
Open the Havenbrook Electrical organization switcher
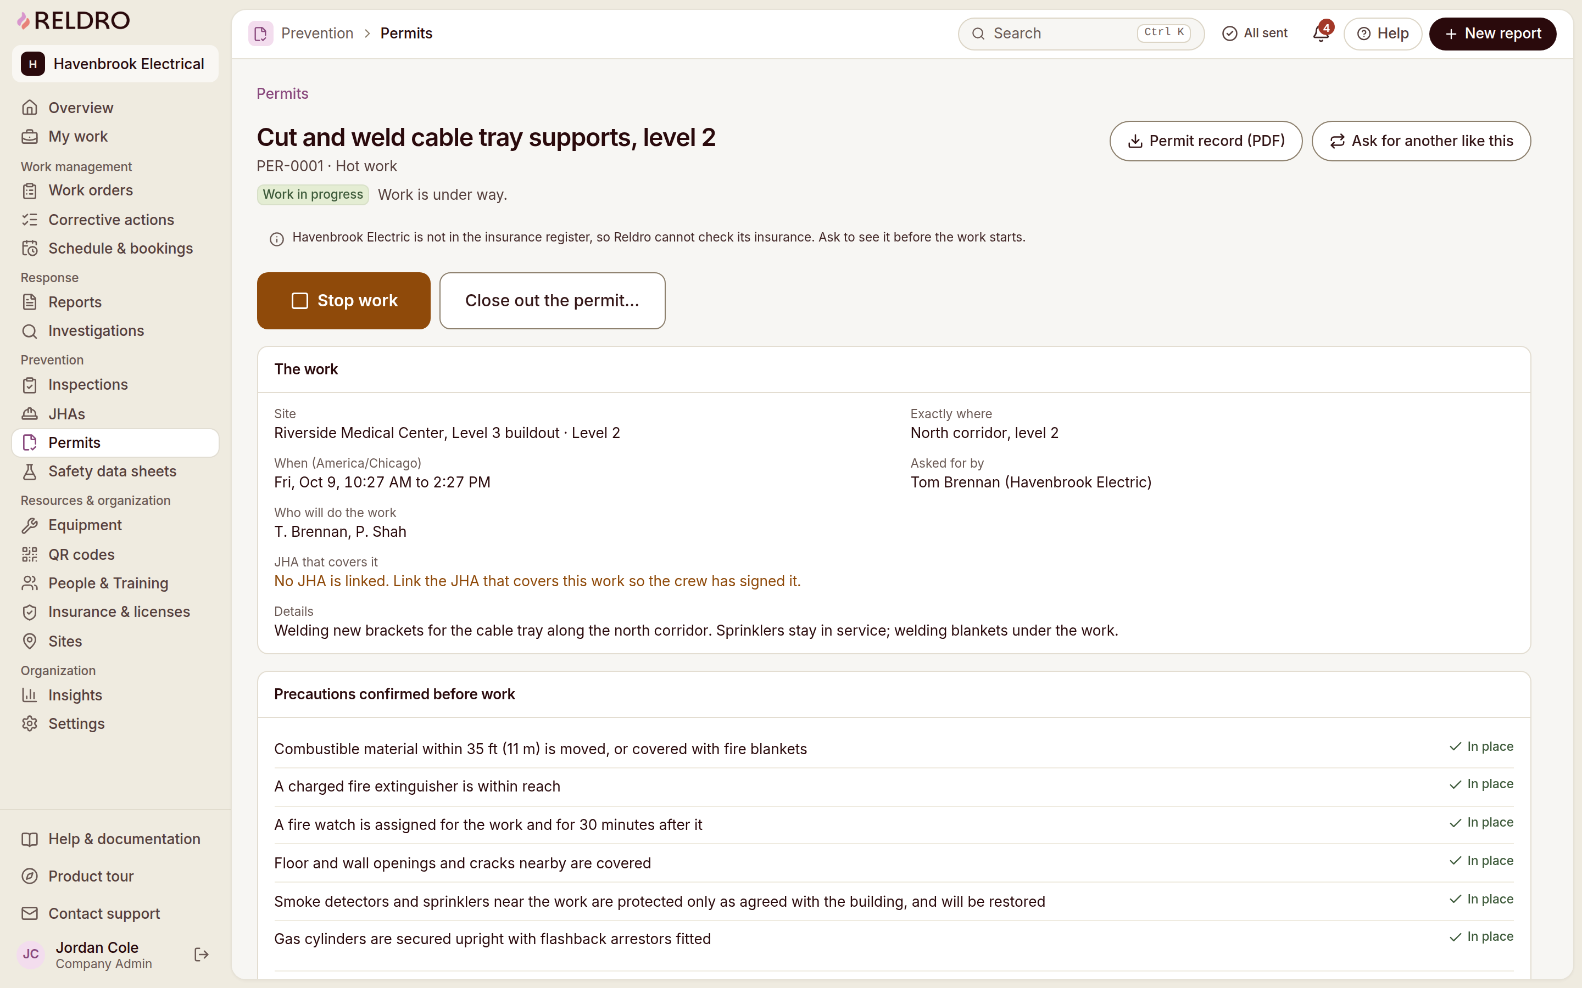point(115,64)
